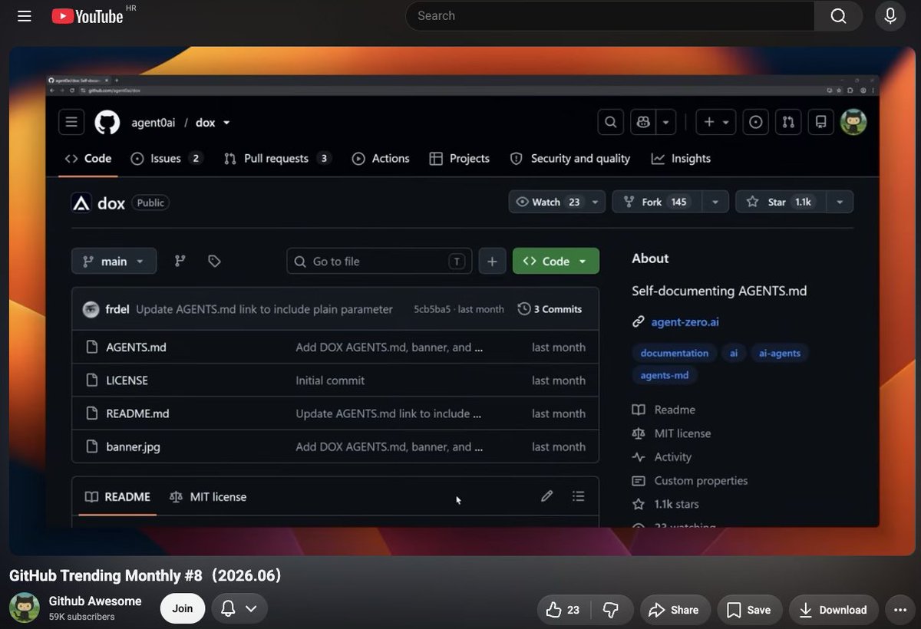Open the Actions tab

[381, 159]
